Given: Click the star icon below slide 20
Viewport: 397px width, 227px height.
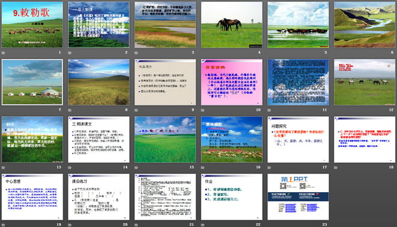Looking at the screenshot, I should click(70, 225).
